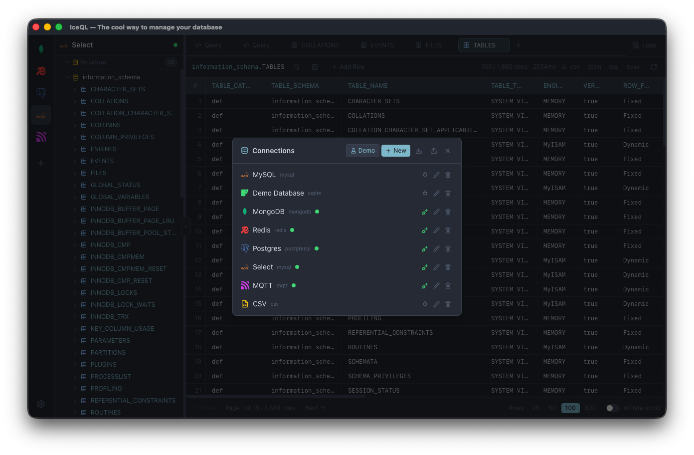Edit the Redis connection
The height and width of the screenshot is (455, 694).
click(x=436, y=230)
